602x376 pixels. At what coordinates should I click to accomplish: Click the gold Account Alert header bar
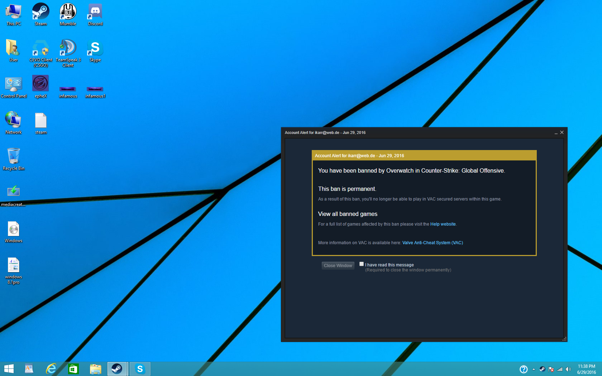[x=424, y=155]
